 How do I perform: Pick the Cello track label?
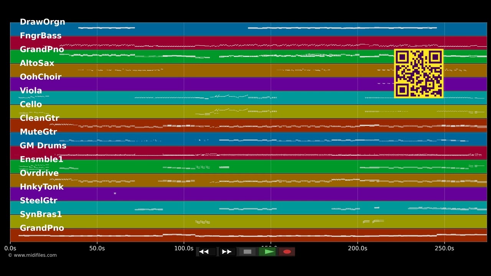tap(31, 104)
